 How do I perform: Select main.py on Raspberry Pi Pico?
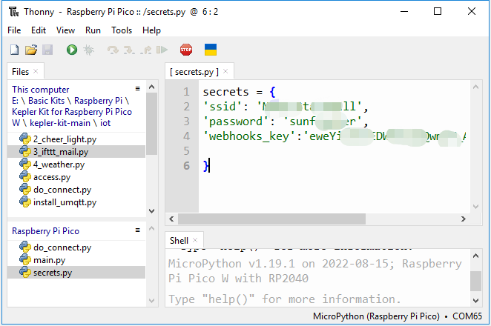pyautogui.click(x=76, y=260)
